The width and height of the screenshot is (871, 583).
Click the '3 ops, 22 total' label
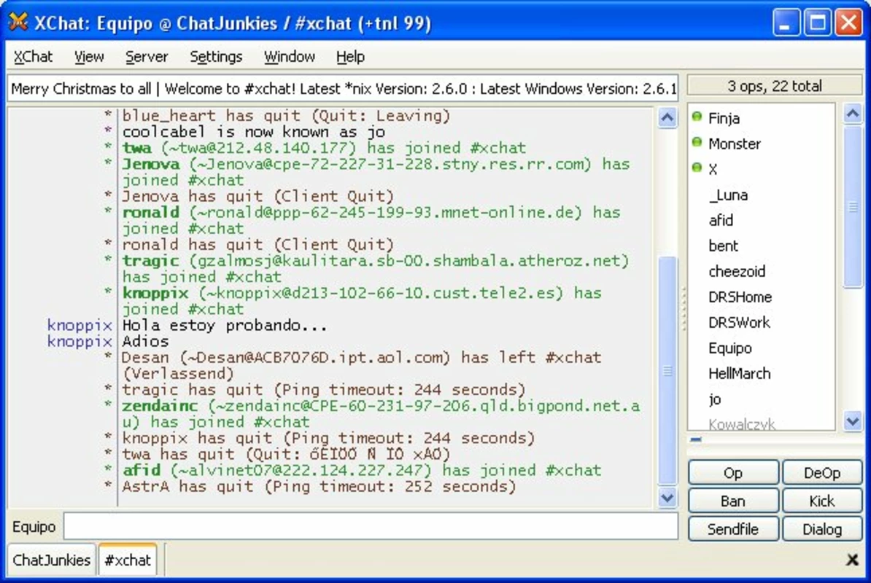[775, 86]
